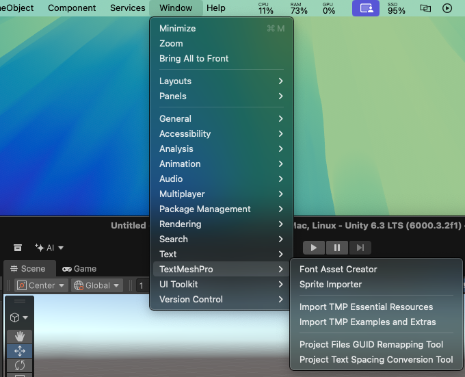Click the Unity Step frame button
Screen dimensions: 465x377
click(360, 248)
